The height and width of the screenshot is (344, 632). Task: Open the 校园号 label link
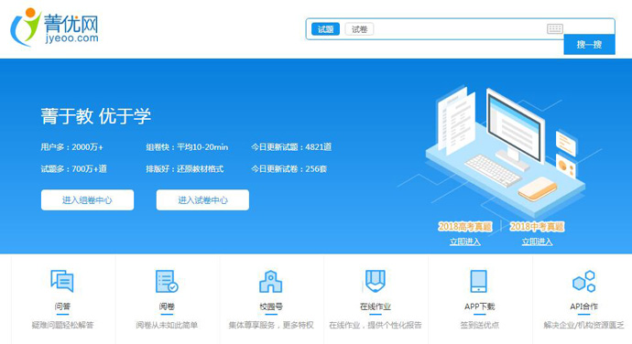pyautogui.click(x=271, y=306)
